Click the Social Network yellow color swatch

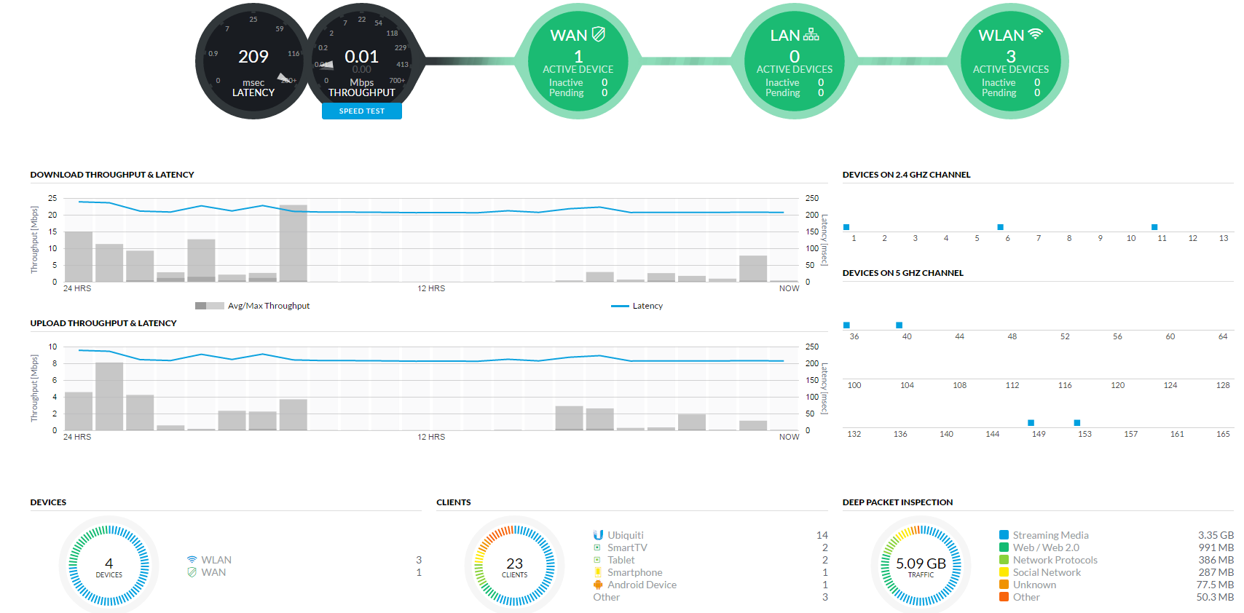pyautogui.click(x=1004, y=572)
